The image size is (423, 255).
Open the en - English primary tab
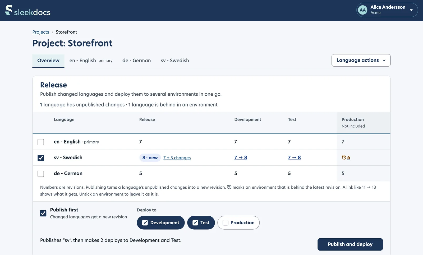pyautogui.click(x=91, y=61)
